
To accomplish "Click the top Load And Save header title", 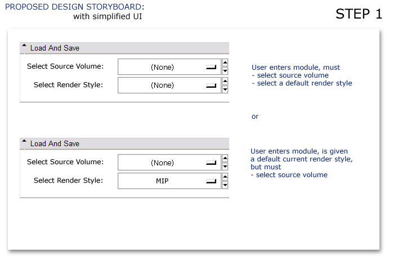I will 55,48.
